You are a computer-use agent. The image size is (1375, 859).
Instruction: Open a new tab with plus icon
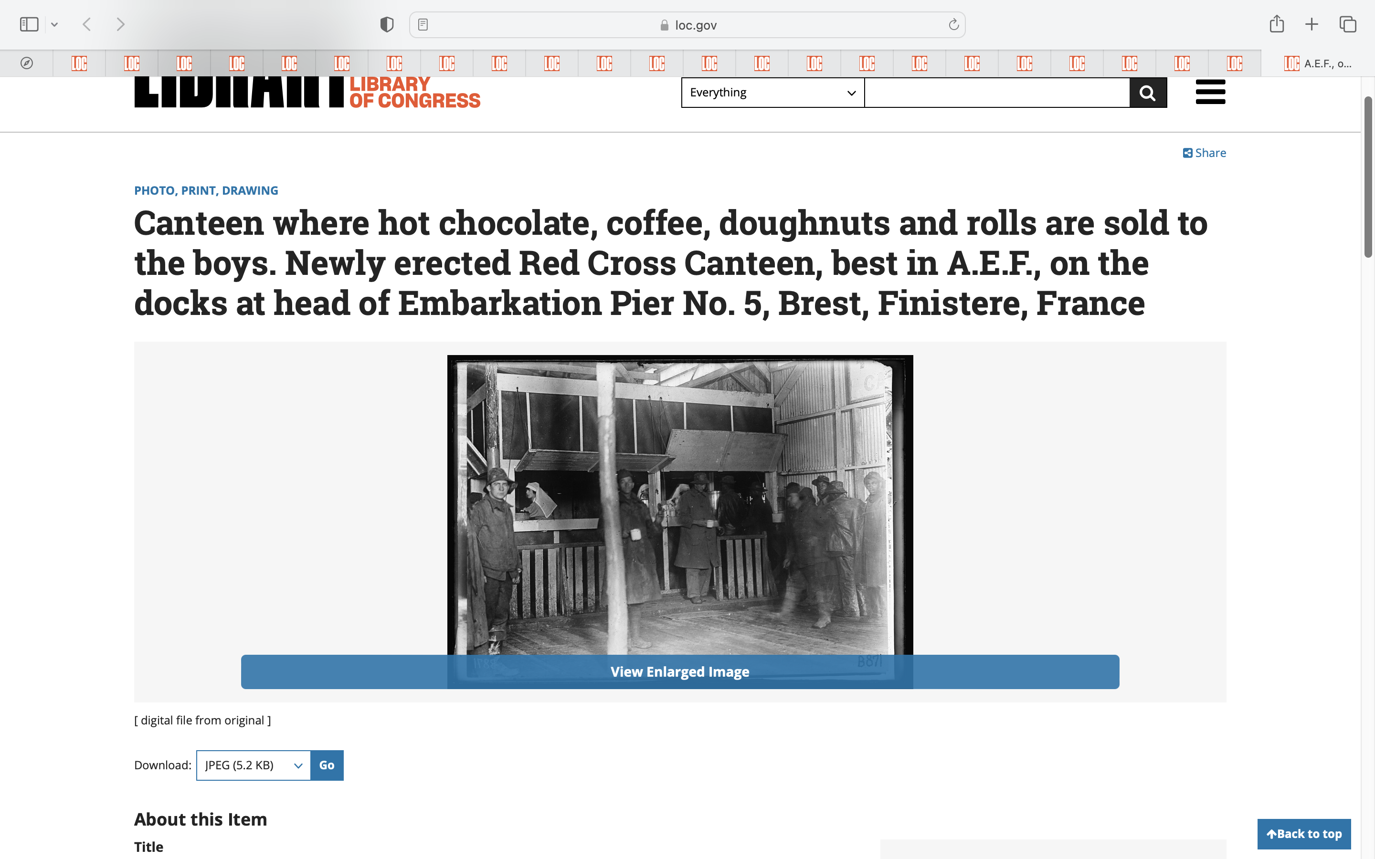coord(1312,24)
